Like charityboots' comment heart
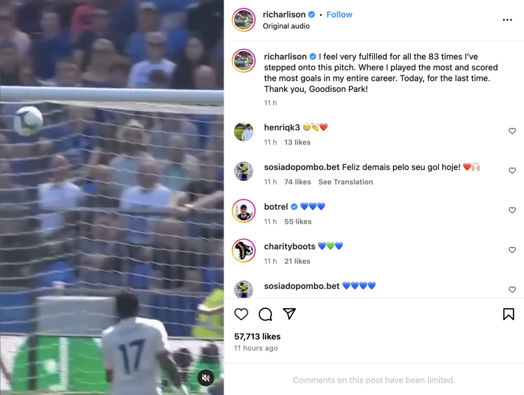The height and width of the screenshot is (395, 524). click(x=512, y=250)
